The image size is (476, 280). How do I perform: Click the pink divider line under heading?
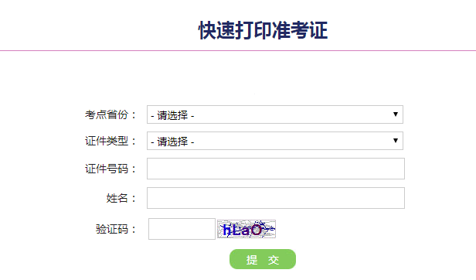coord(238,50)
